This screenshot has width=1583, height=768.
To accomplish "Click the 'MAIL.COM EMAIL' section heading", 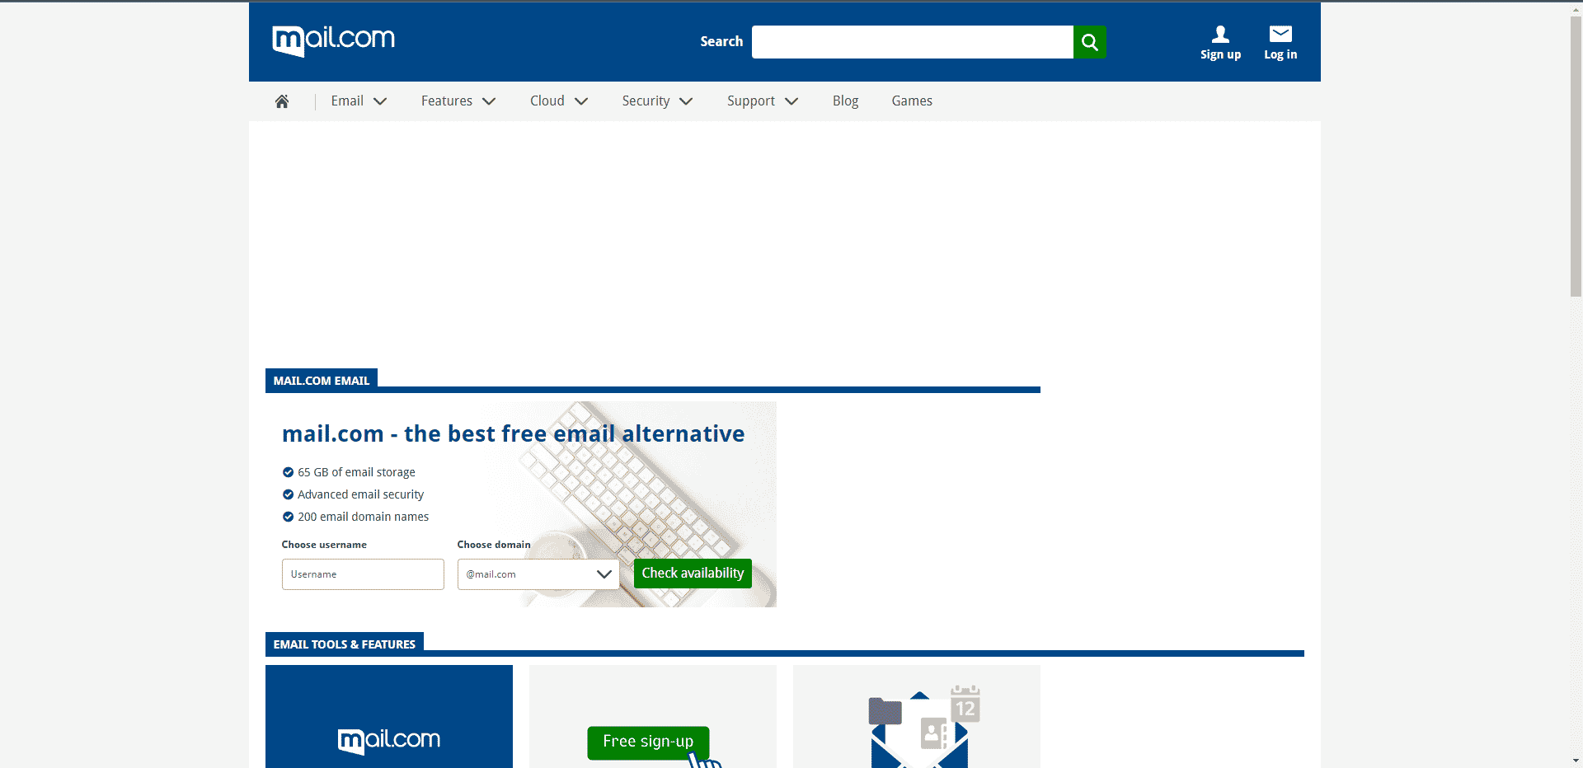I will pyautogui.click(x=322, y=381).
